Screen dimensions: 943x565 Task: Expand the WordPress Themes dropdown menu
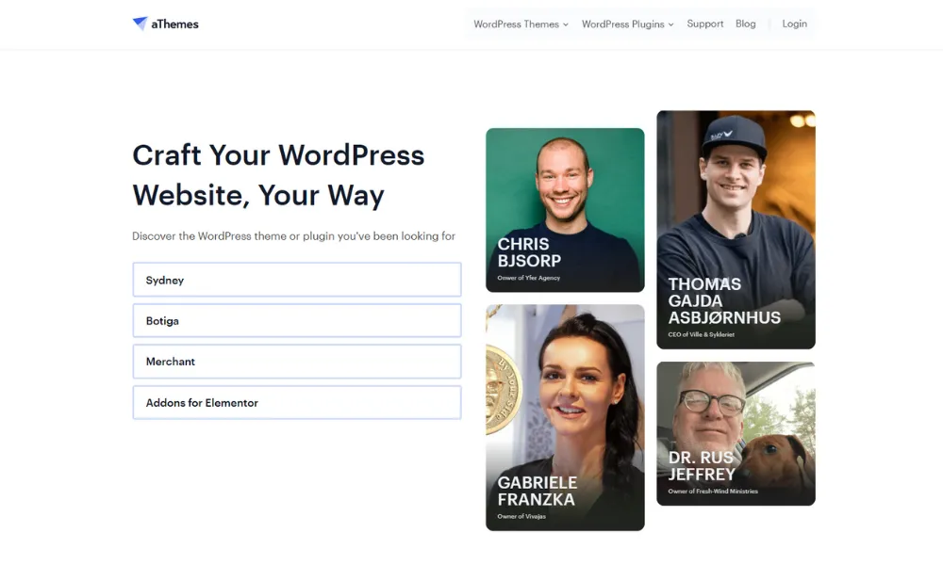coord(521,24)
